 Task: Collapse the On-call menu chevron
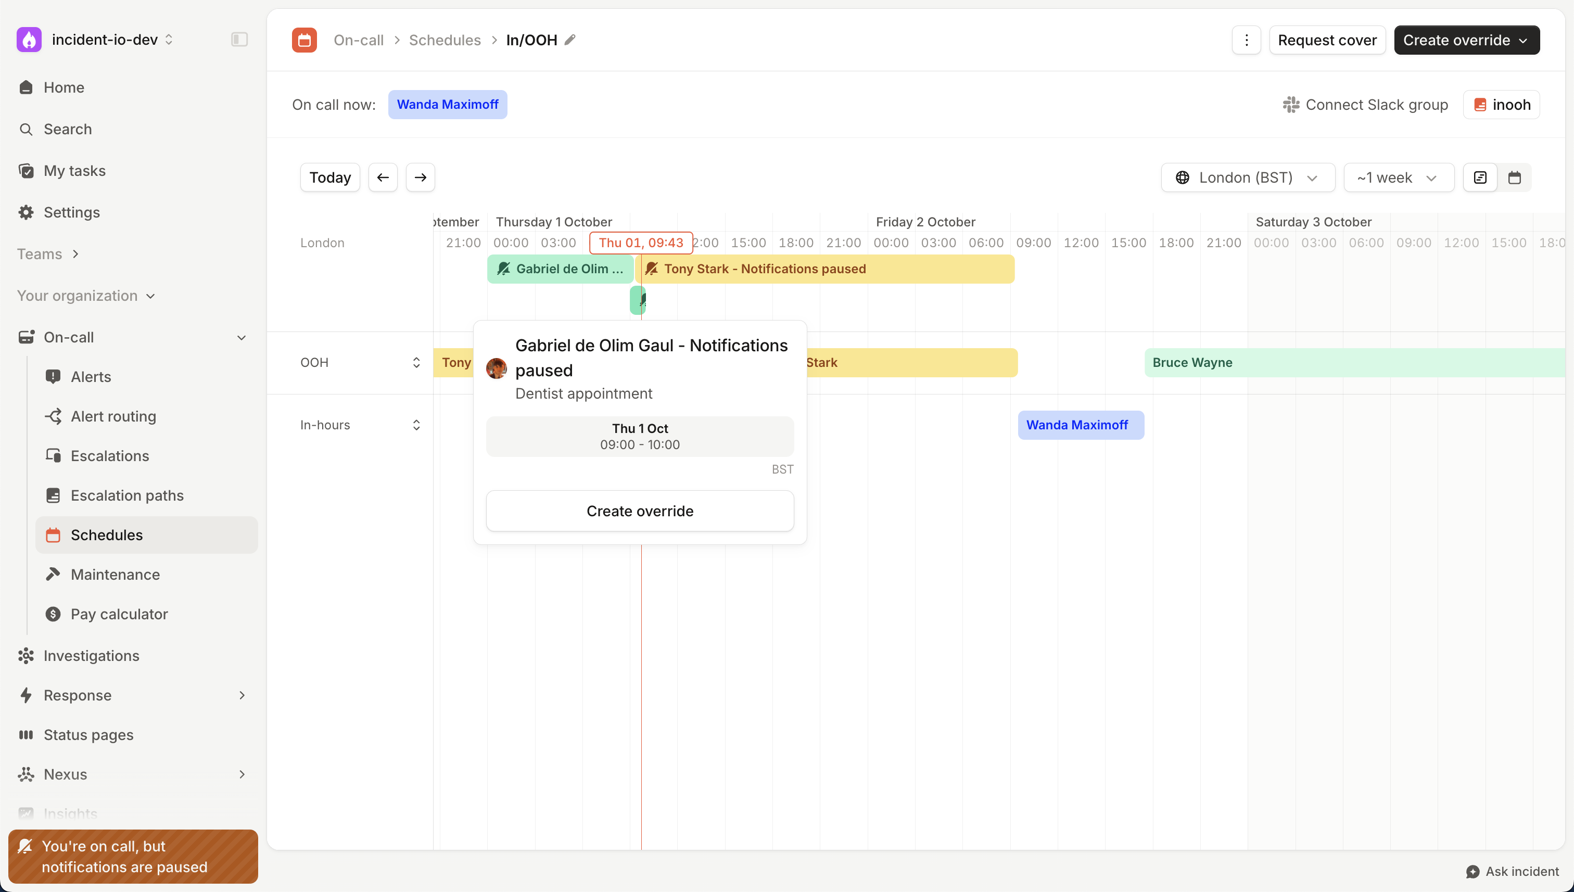[x=242, y=338]
